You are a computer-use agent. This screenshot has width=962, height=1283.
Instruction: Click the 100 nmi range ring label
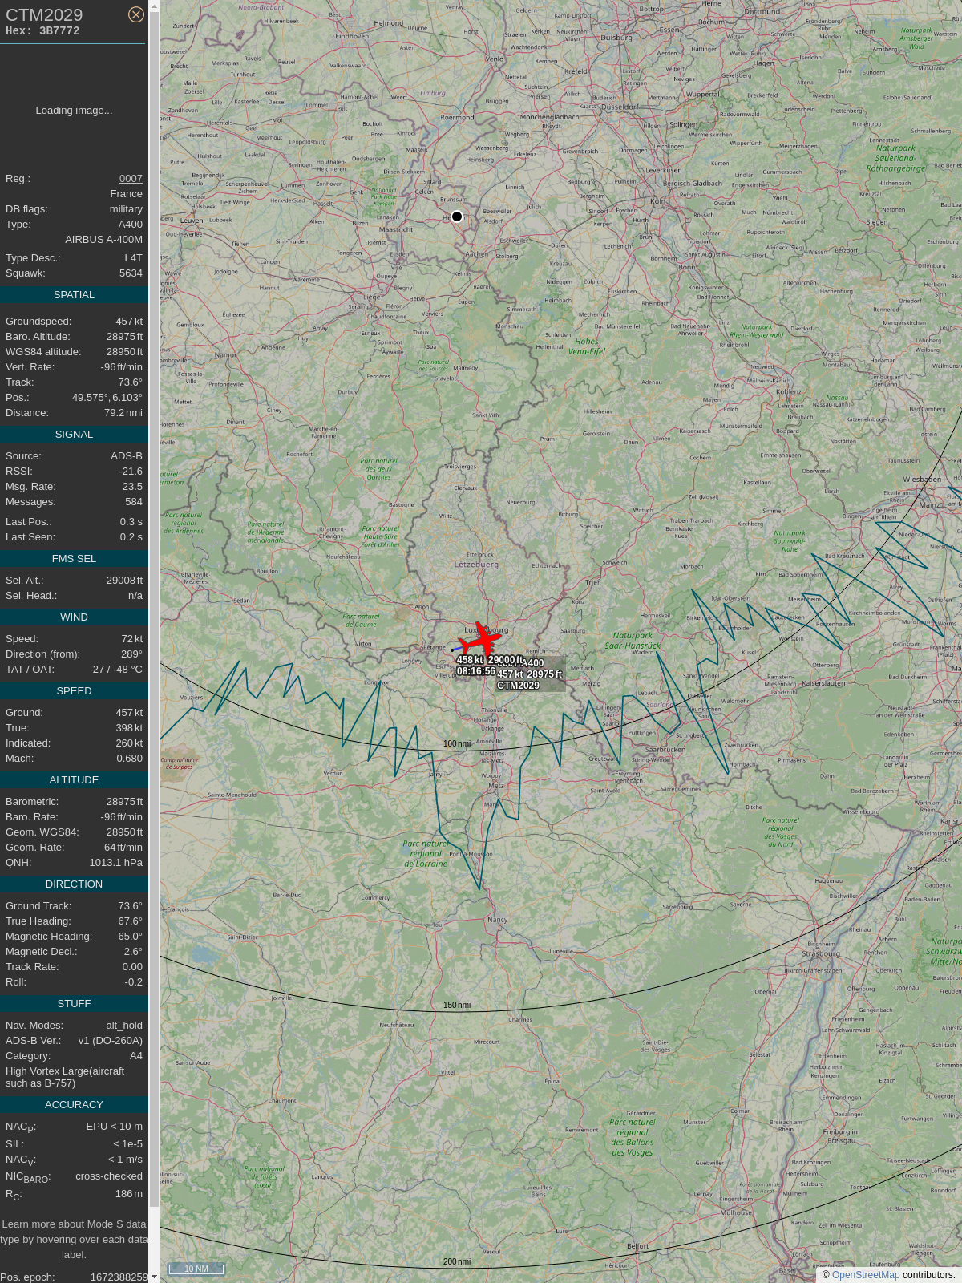click(x=457, y=744)
